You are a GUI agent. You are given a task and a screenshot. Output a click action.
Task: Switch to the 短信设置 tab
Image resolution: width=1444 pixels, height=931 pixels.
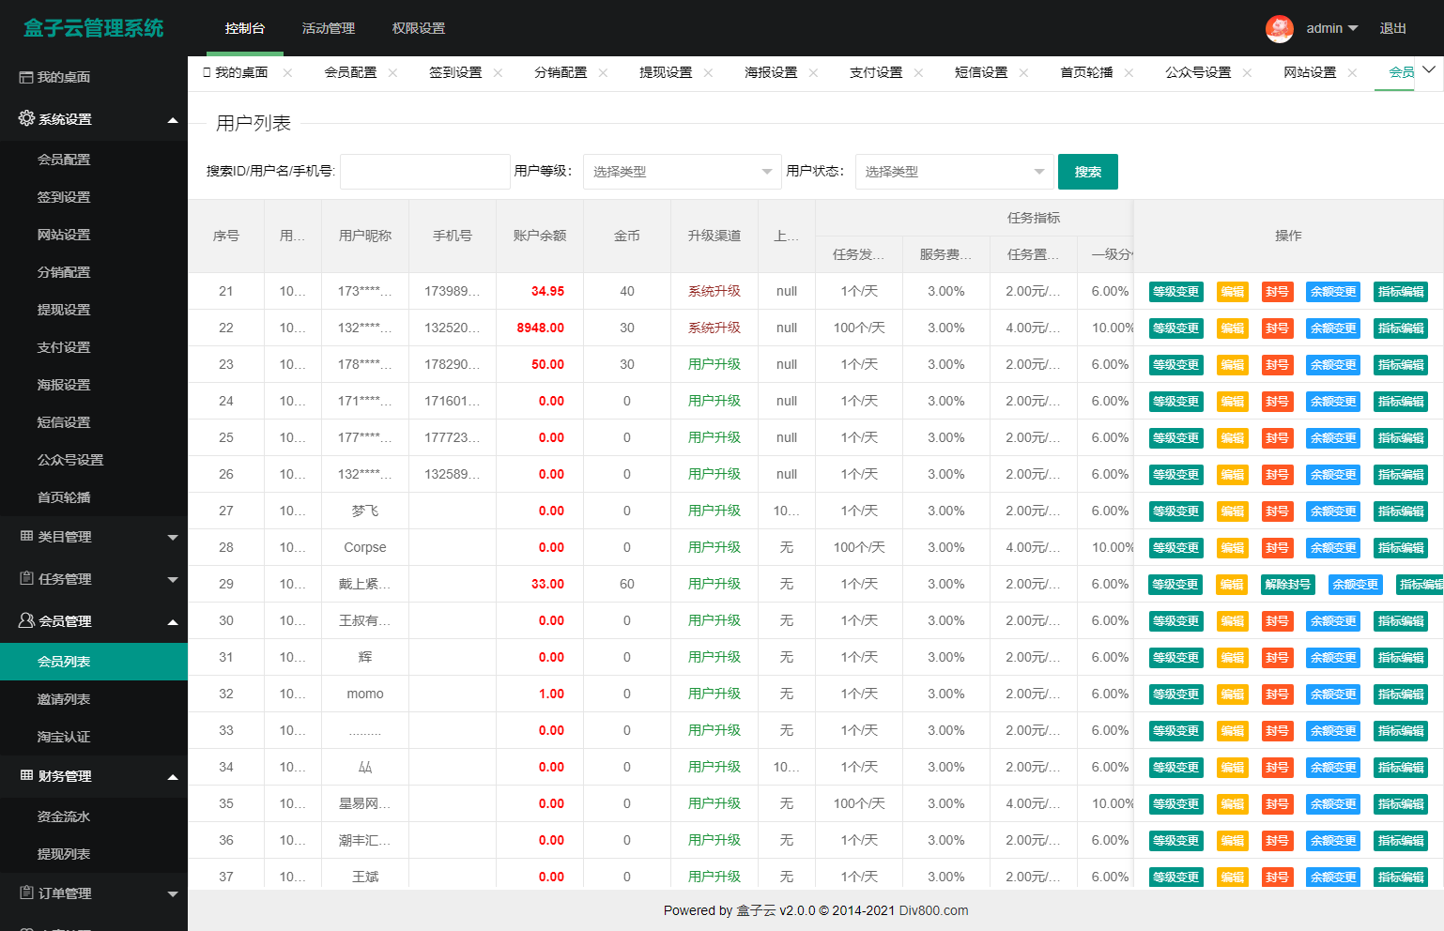click(980, 73)
